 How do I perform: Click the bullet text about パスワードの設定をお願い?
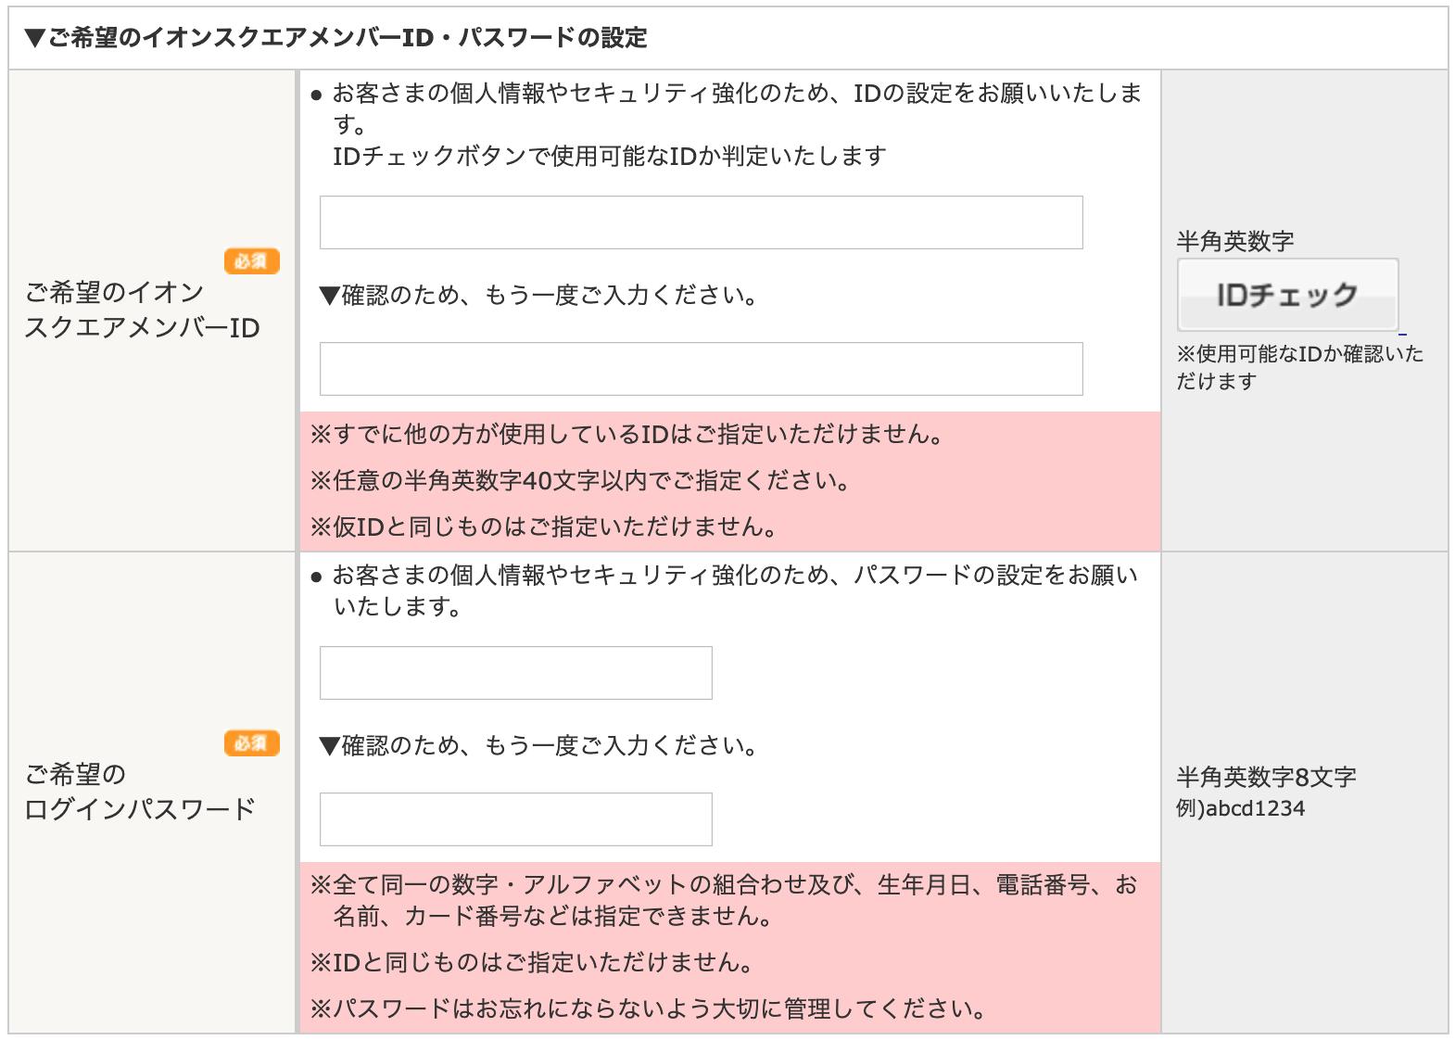pyautogui.click(x=725, y=590)
